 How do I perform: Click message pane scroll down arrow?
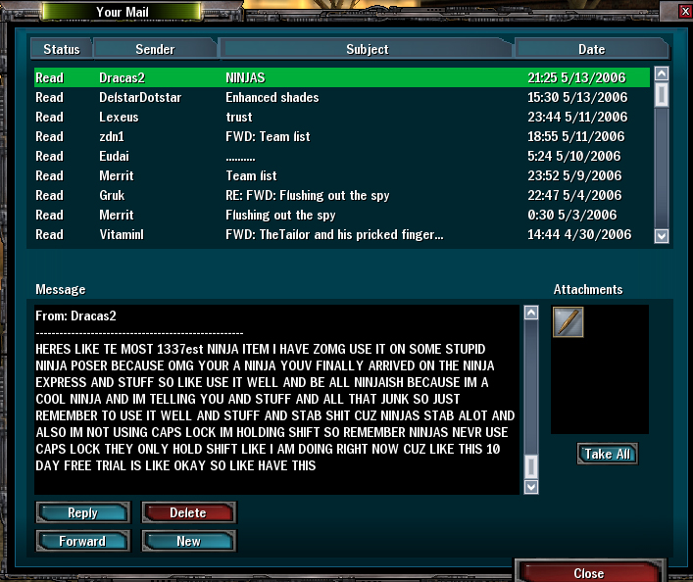tap(531, 487)
